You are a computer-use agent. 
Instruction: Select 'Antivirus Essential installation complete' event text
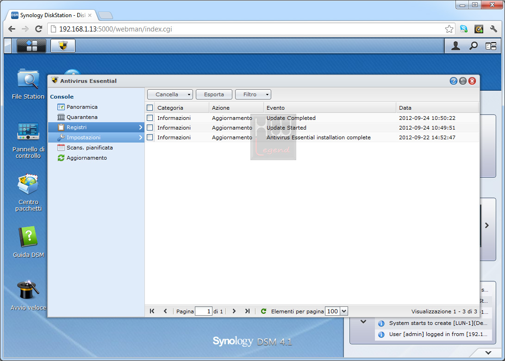pyautogui.click(x=318, y=137)
